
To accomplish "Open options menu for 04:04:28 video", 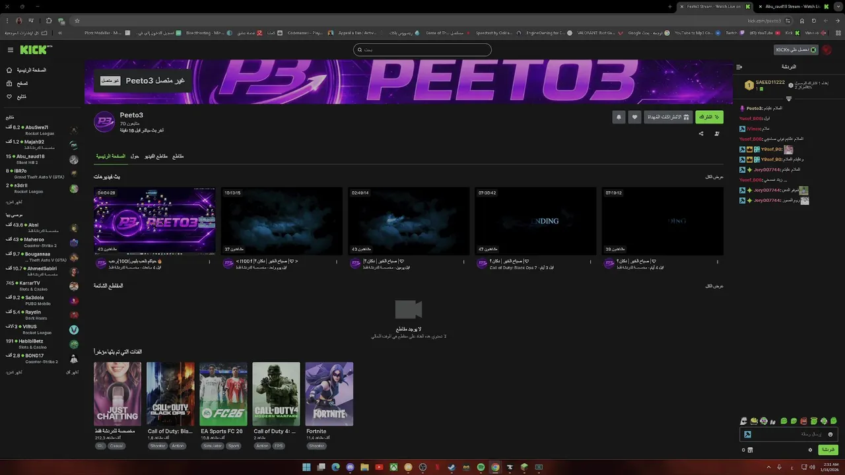I will point(210,262).
